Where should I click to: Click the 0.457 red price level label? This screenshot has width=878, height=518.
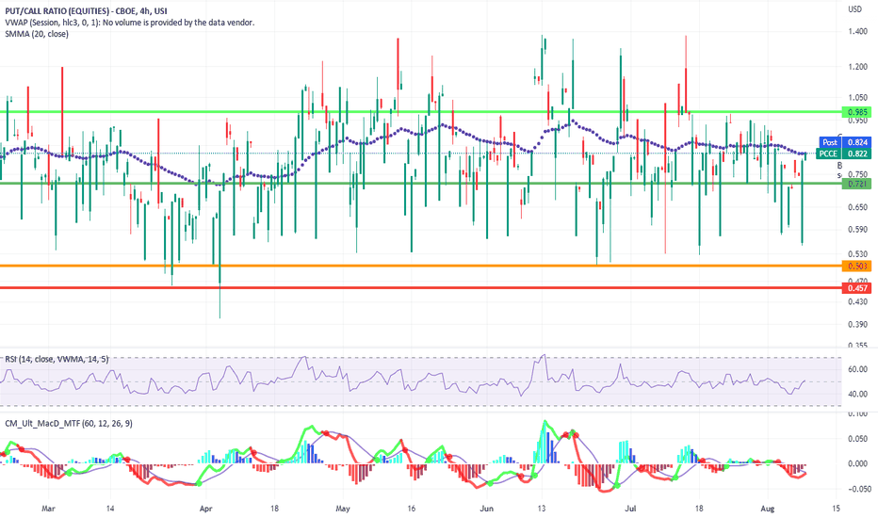point(857,288)
